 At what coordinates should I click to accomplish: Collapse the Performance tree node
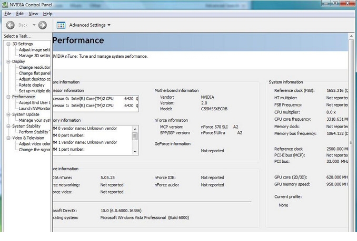[x=8, y=97]
